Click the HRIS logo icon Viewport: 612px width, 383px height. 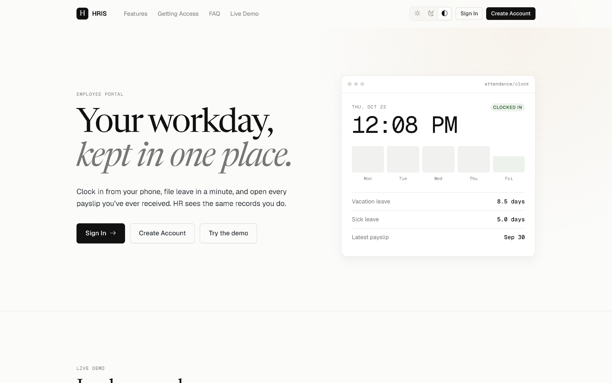click(x=82, y=13)
